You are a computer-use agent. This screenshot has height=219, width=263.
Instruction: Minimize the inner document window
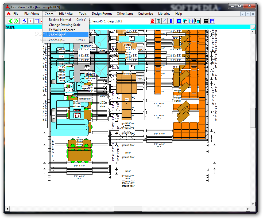242,14
